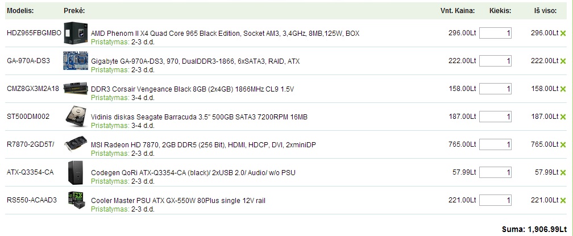Remove the AMD Phenom II X4 item
This screenshot has height=236, width=573.
(563, 33)
